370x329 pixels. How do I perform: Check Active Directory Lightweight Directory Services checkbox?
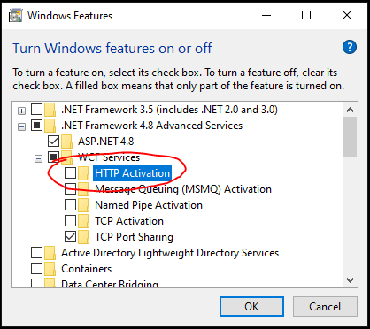point(37,253)
